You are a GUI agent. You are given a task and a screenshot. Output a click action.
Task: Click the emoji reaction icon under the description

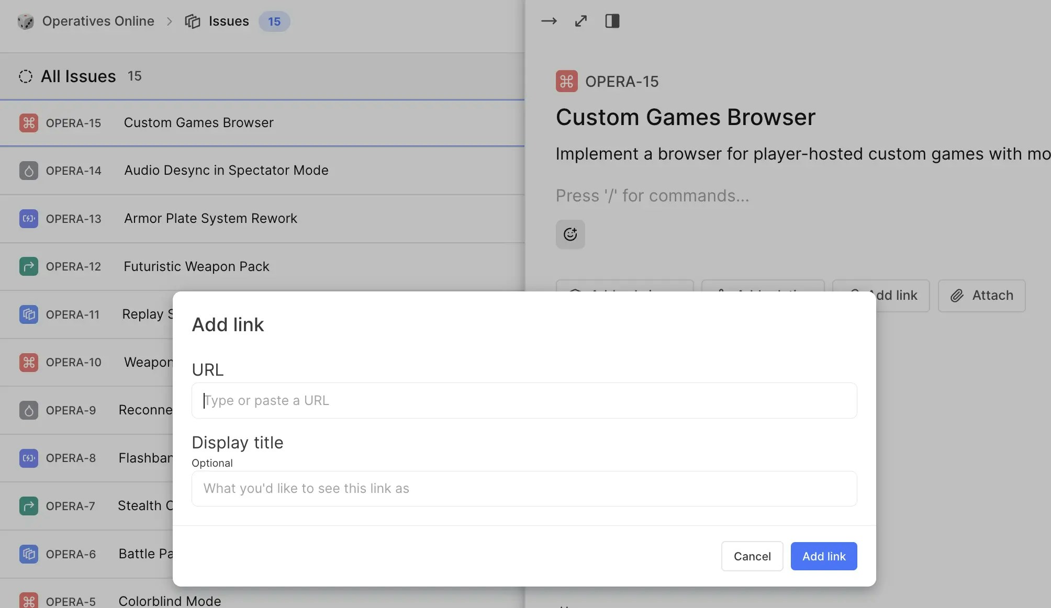pos(570,234)
